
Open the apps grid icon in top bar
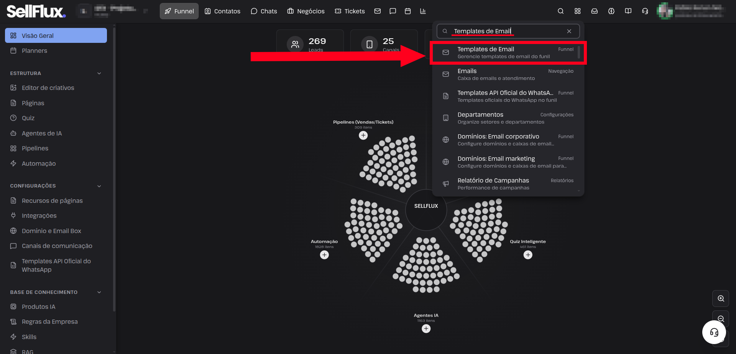(x=577, y=11)
